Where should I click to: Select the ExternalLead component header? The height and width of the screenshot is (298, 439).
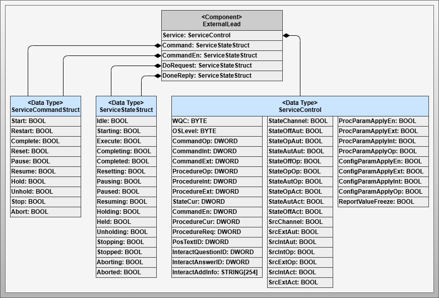[222, 21]
